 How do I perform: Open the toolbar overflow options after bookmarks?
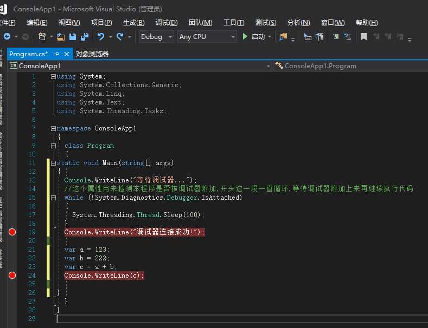(410, 40)
